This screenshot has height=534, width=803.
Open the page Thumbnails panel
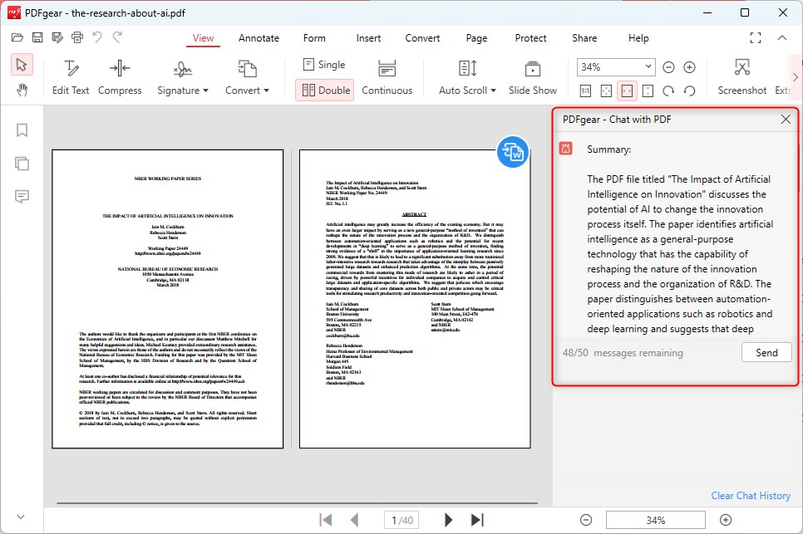click(x=22, y=164)
